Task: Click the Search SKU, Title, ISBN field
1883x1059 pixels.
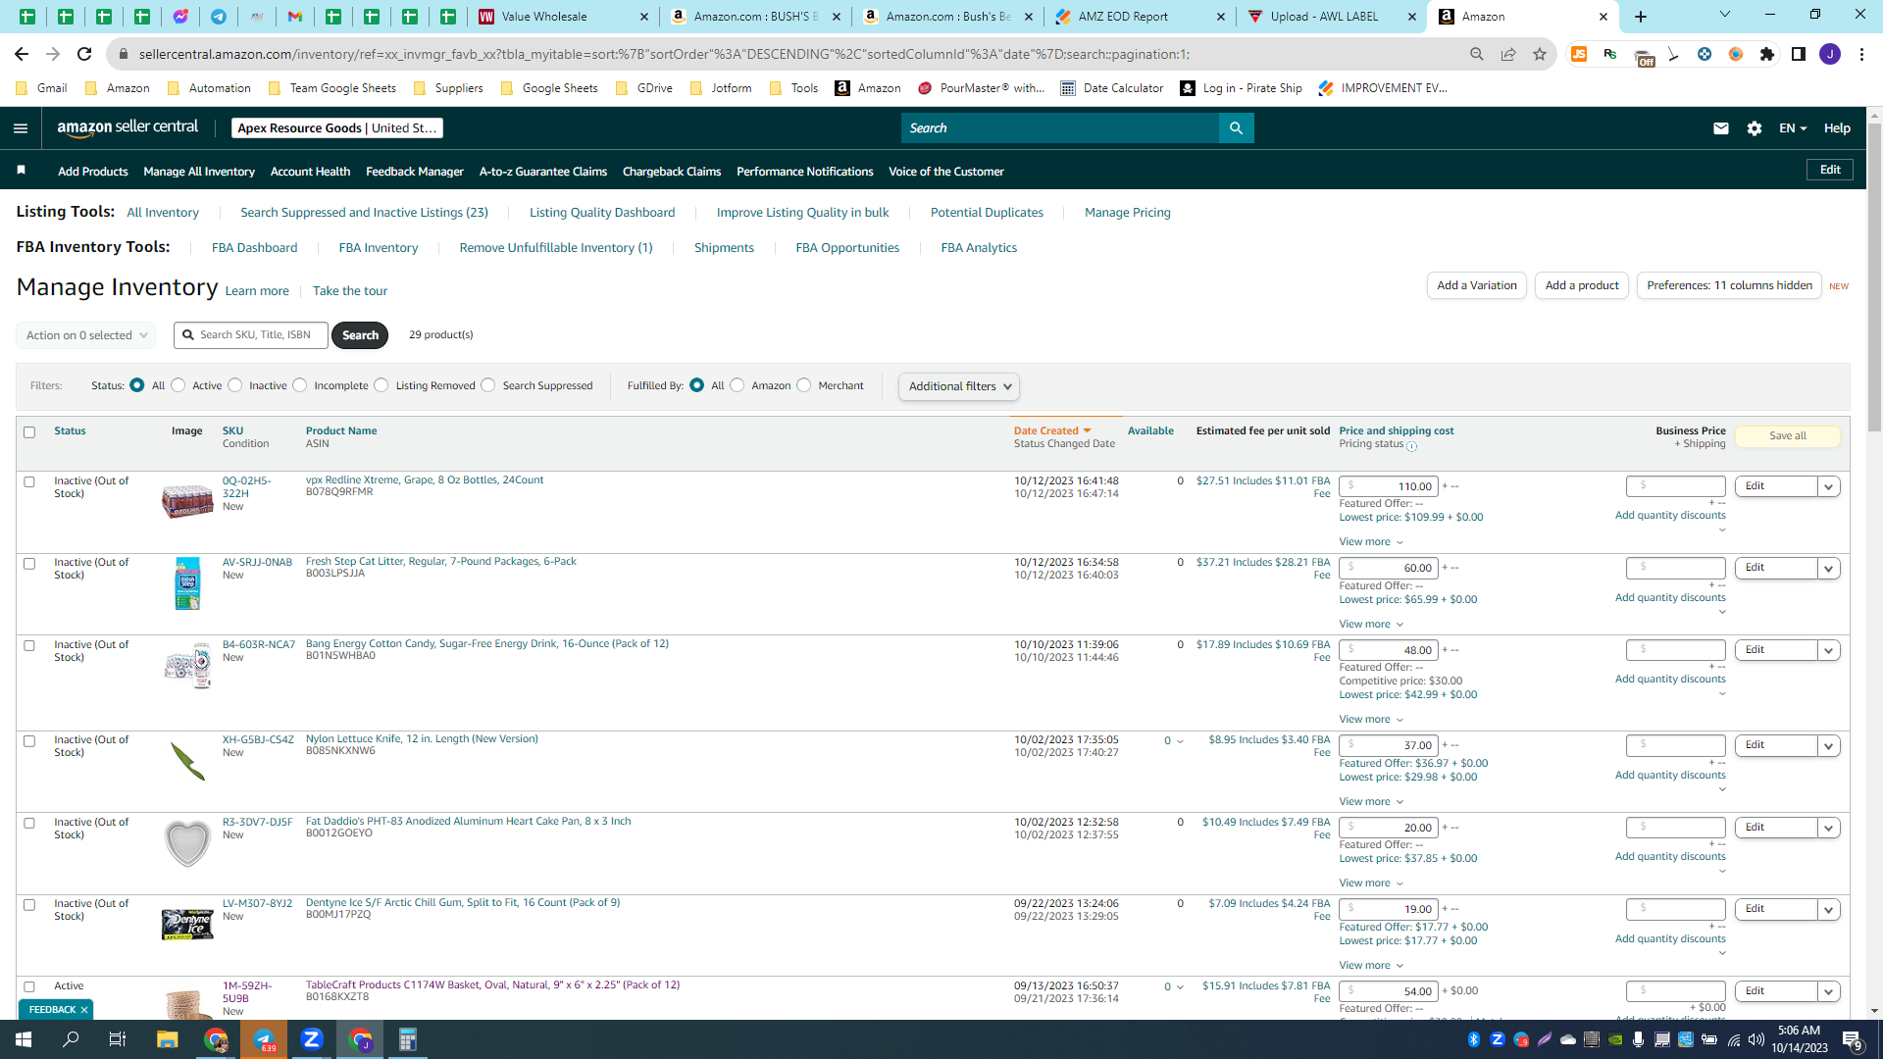Action: coord(251,335)
